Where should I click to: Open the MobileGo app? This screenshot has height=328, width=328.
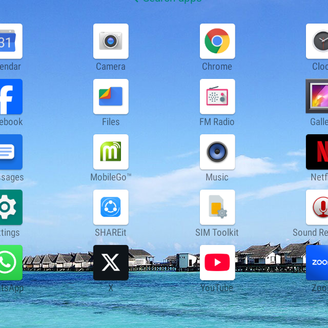click(111, 152)
